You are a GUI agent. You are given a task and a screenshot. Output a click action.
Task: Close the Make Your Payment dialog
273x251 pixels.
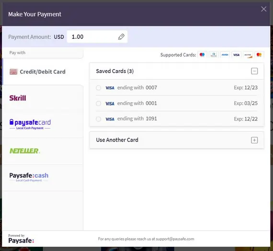(x=263, y=9)
